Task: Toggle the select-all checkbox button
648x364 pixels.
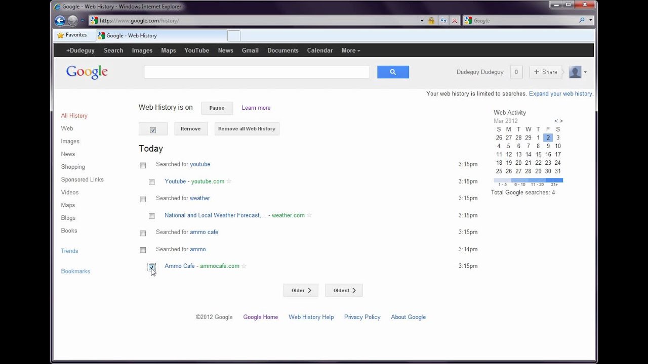Action: click(153, 129)
